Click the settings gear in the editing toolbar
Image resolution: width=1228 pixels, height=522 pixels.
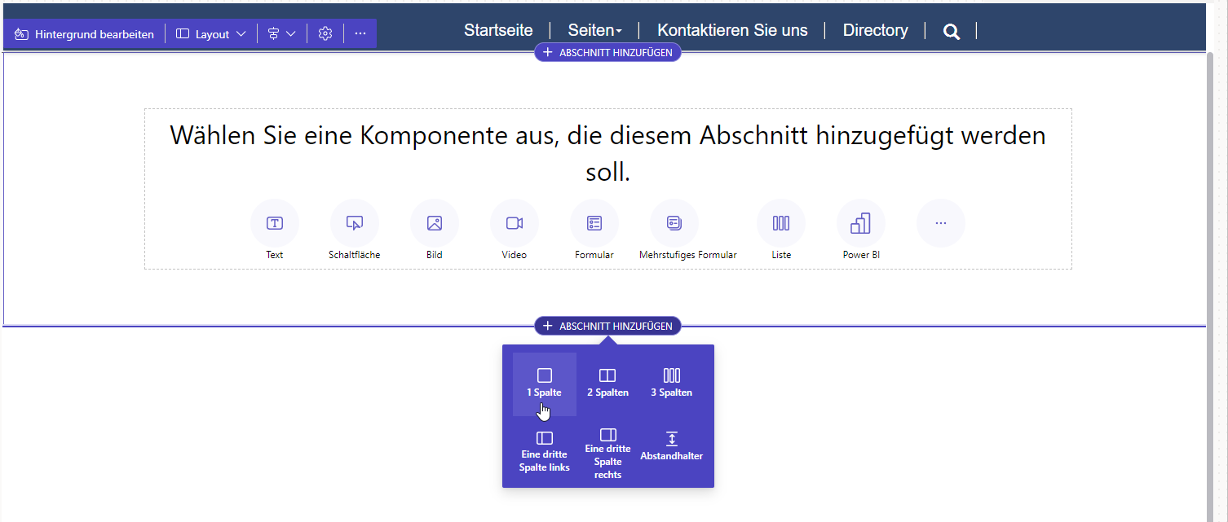point(325,33)
